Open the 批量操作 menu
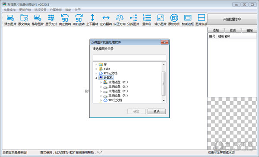Viewport: 259px width, 157px height. (9, 10)
